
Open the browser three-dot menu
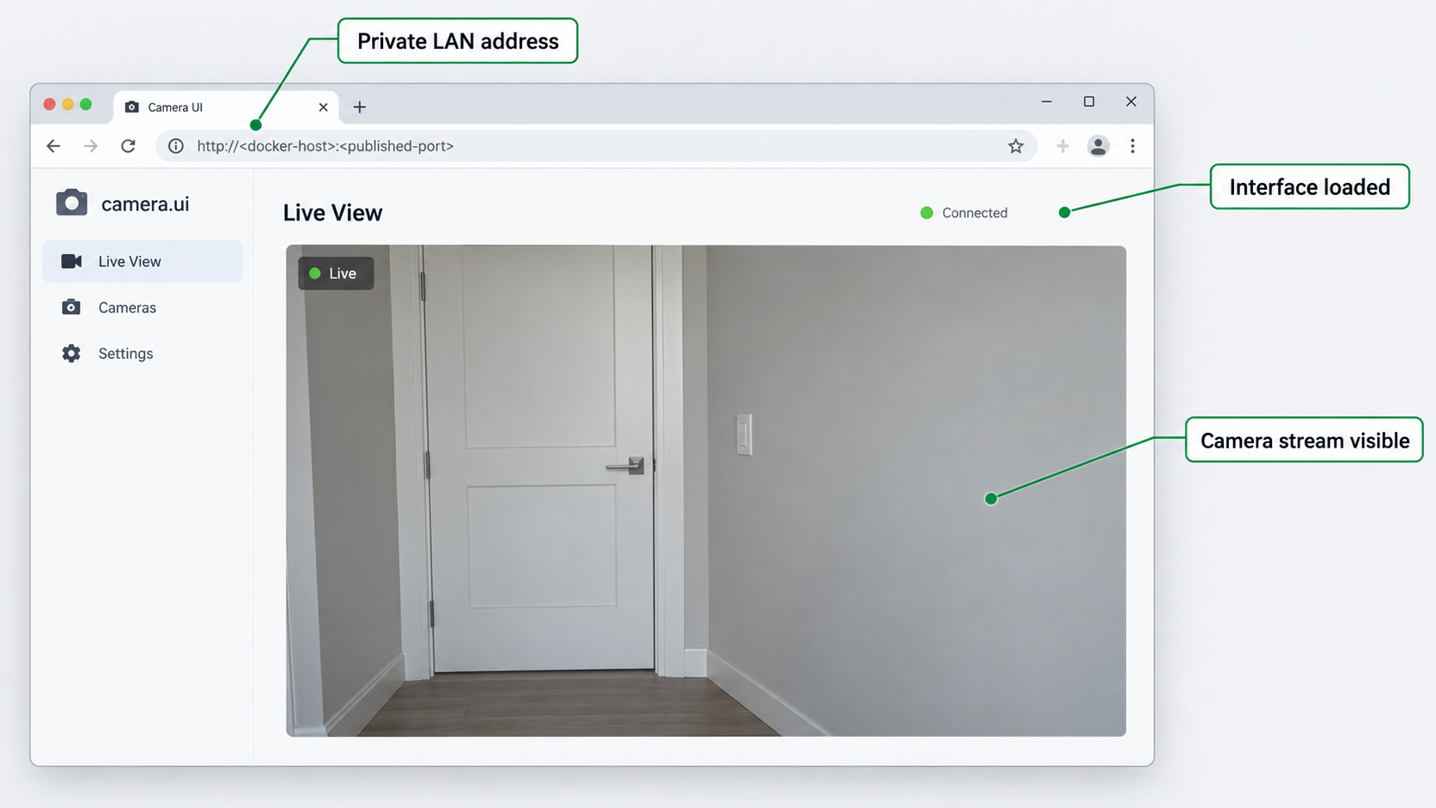tap(1133, 146)
